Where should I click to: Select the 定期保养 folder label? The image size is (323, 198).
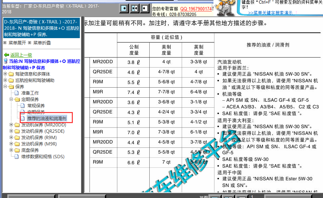[x=30, y=99]
